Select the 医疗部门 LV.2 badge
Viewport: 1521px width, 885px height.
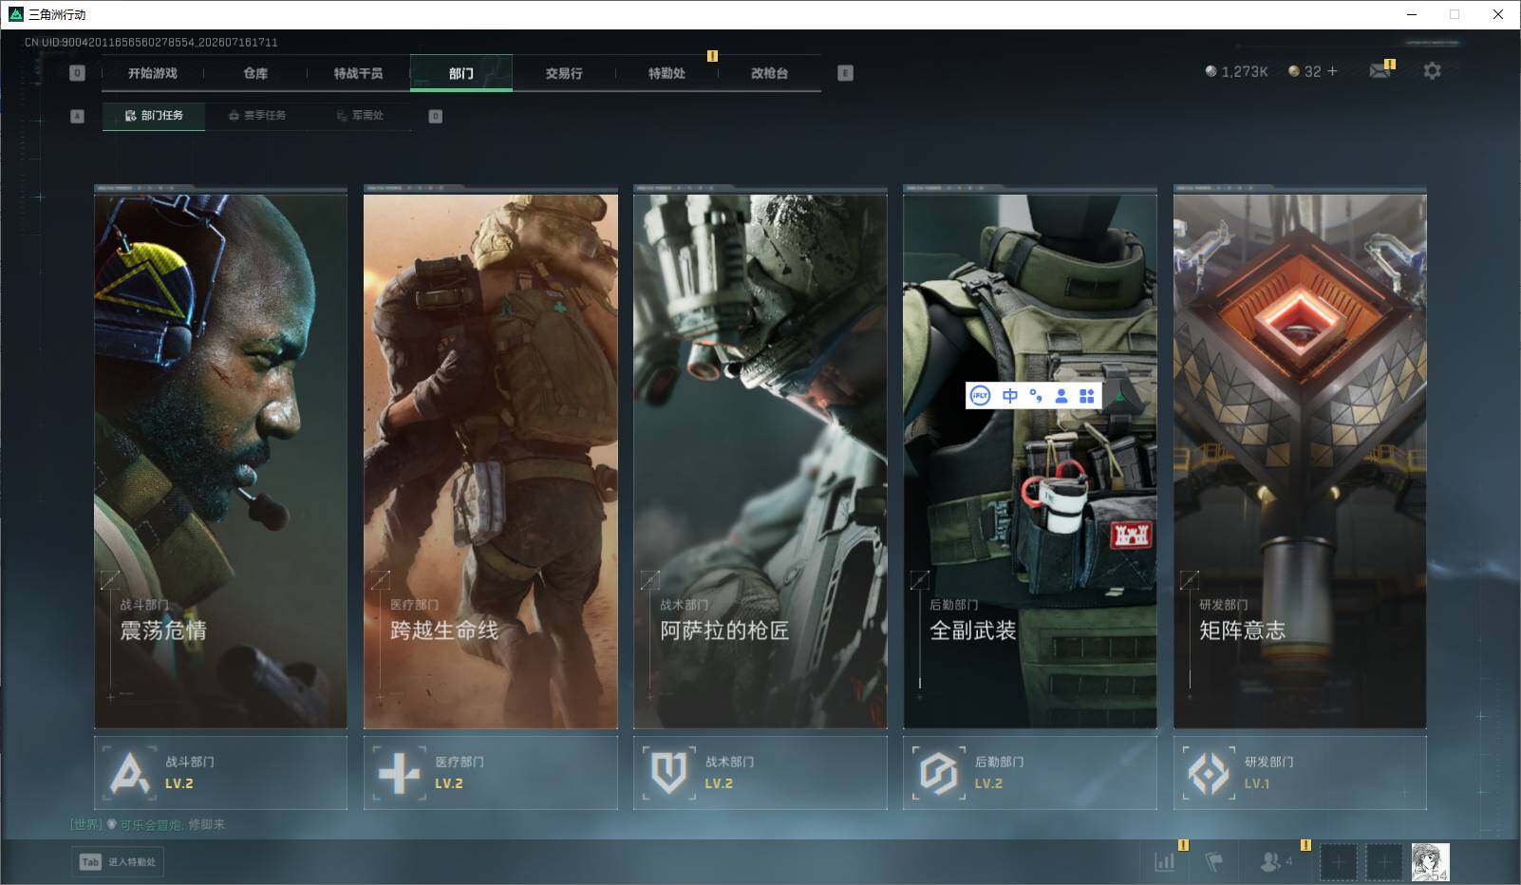(x=491, y=773)
